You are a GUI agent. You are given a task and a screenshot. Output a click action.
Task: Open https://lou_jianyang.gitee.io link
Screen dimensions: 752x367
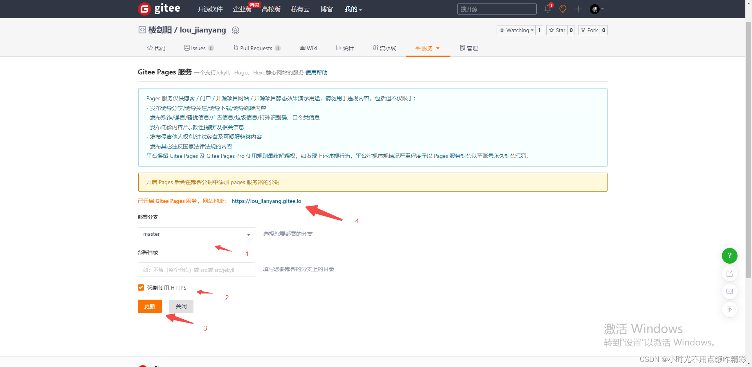click(266, 201)
